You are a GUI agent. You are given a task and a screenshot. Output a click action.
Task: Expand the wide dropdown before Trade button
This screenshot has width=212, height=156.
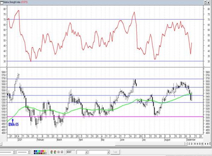(108, 152)
